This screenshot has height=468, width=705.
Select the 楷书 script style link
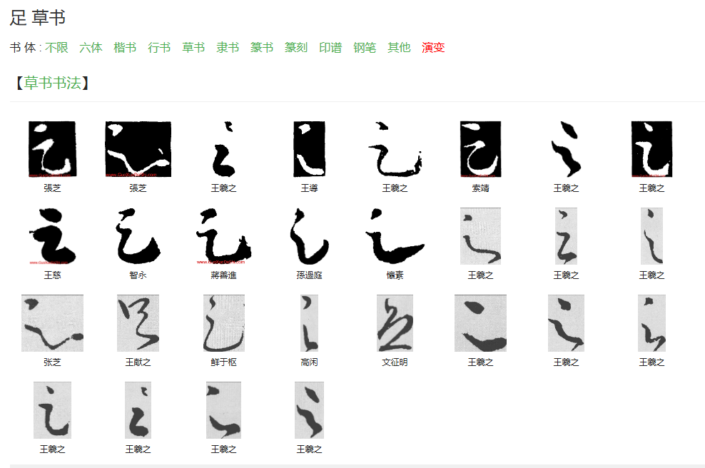(x=125, y=48)
